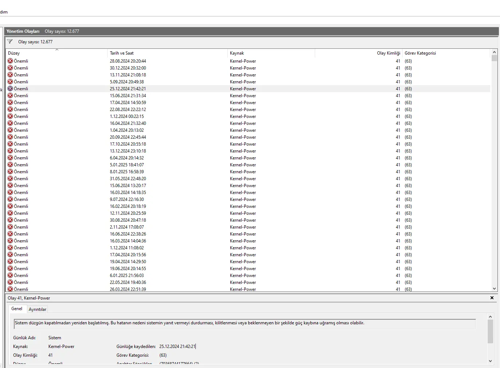Viewport: 500px width, 368px height.
Task: Click the error icon on the 9.07.2024 22:16:30 row
Action: pos(10,199)
